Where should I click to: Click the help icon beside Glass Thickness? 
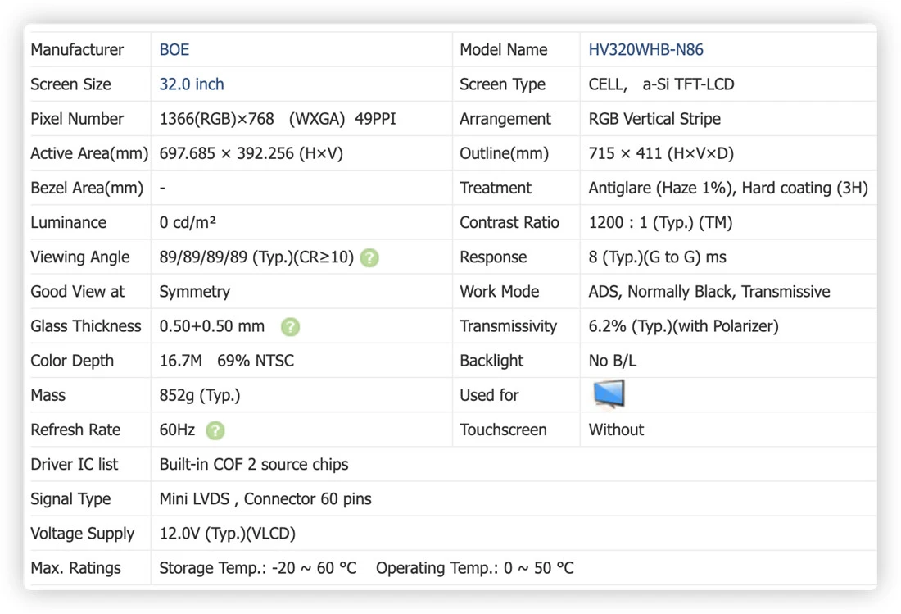click(290, 326)
